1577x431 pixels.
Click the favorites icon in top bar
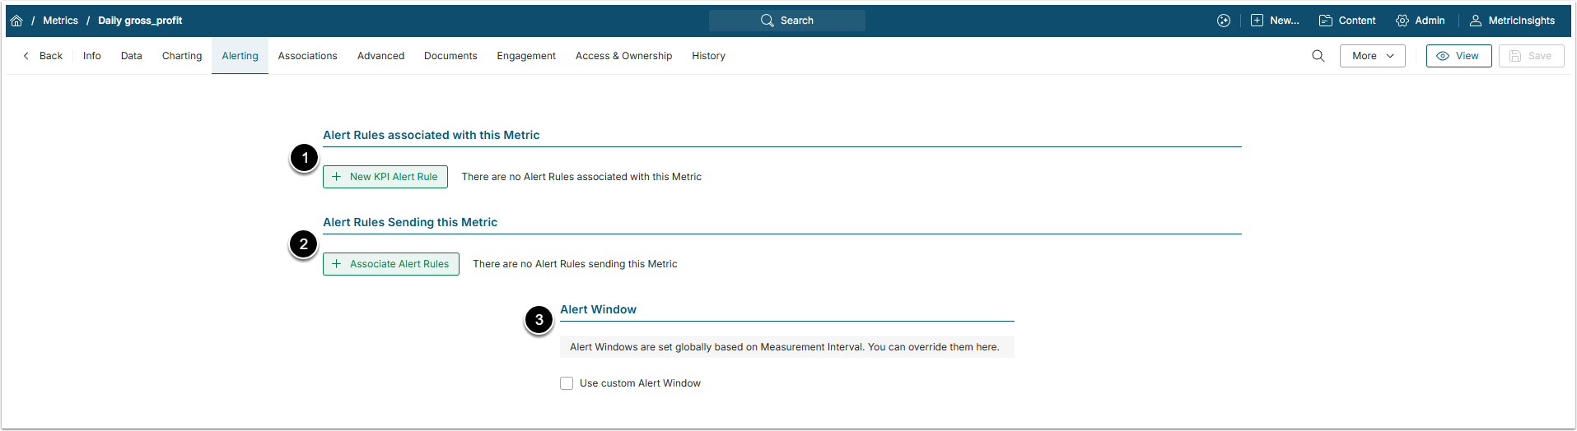tap(1224, 21)
